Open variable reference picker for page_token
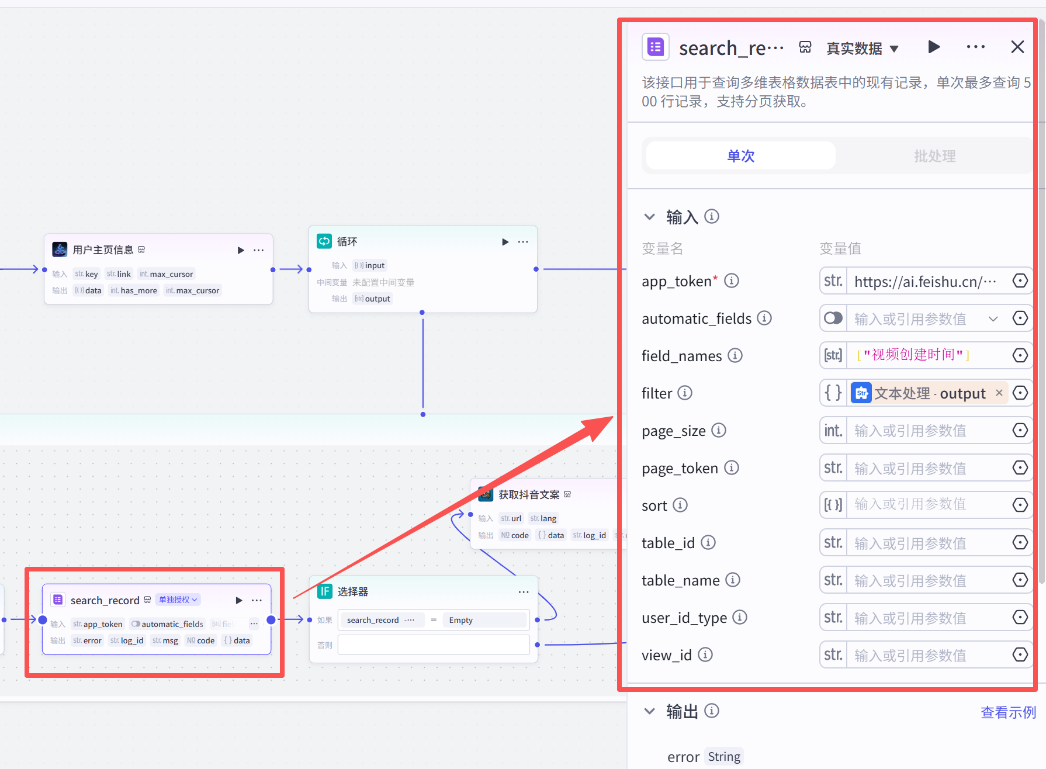1046x769 pixels. tap(1020, 468)
